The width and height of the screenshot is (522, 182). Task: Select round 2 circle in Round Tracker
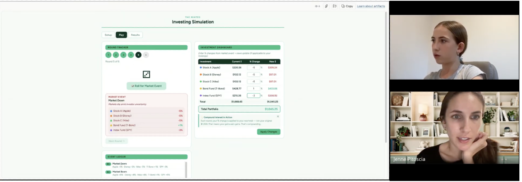tap(116, 55)
